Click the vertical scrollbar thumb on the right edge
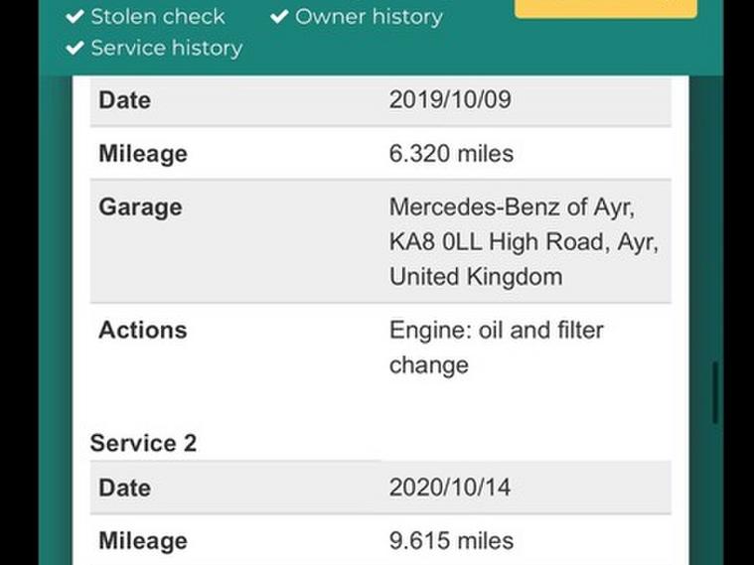754x565 pixels. [714, 393]
